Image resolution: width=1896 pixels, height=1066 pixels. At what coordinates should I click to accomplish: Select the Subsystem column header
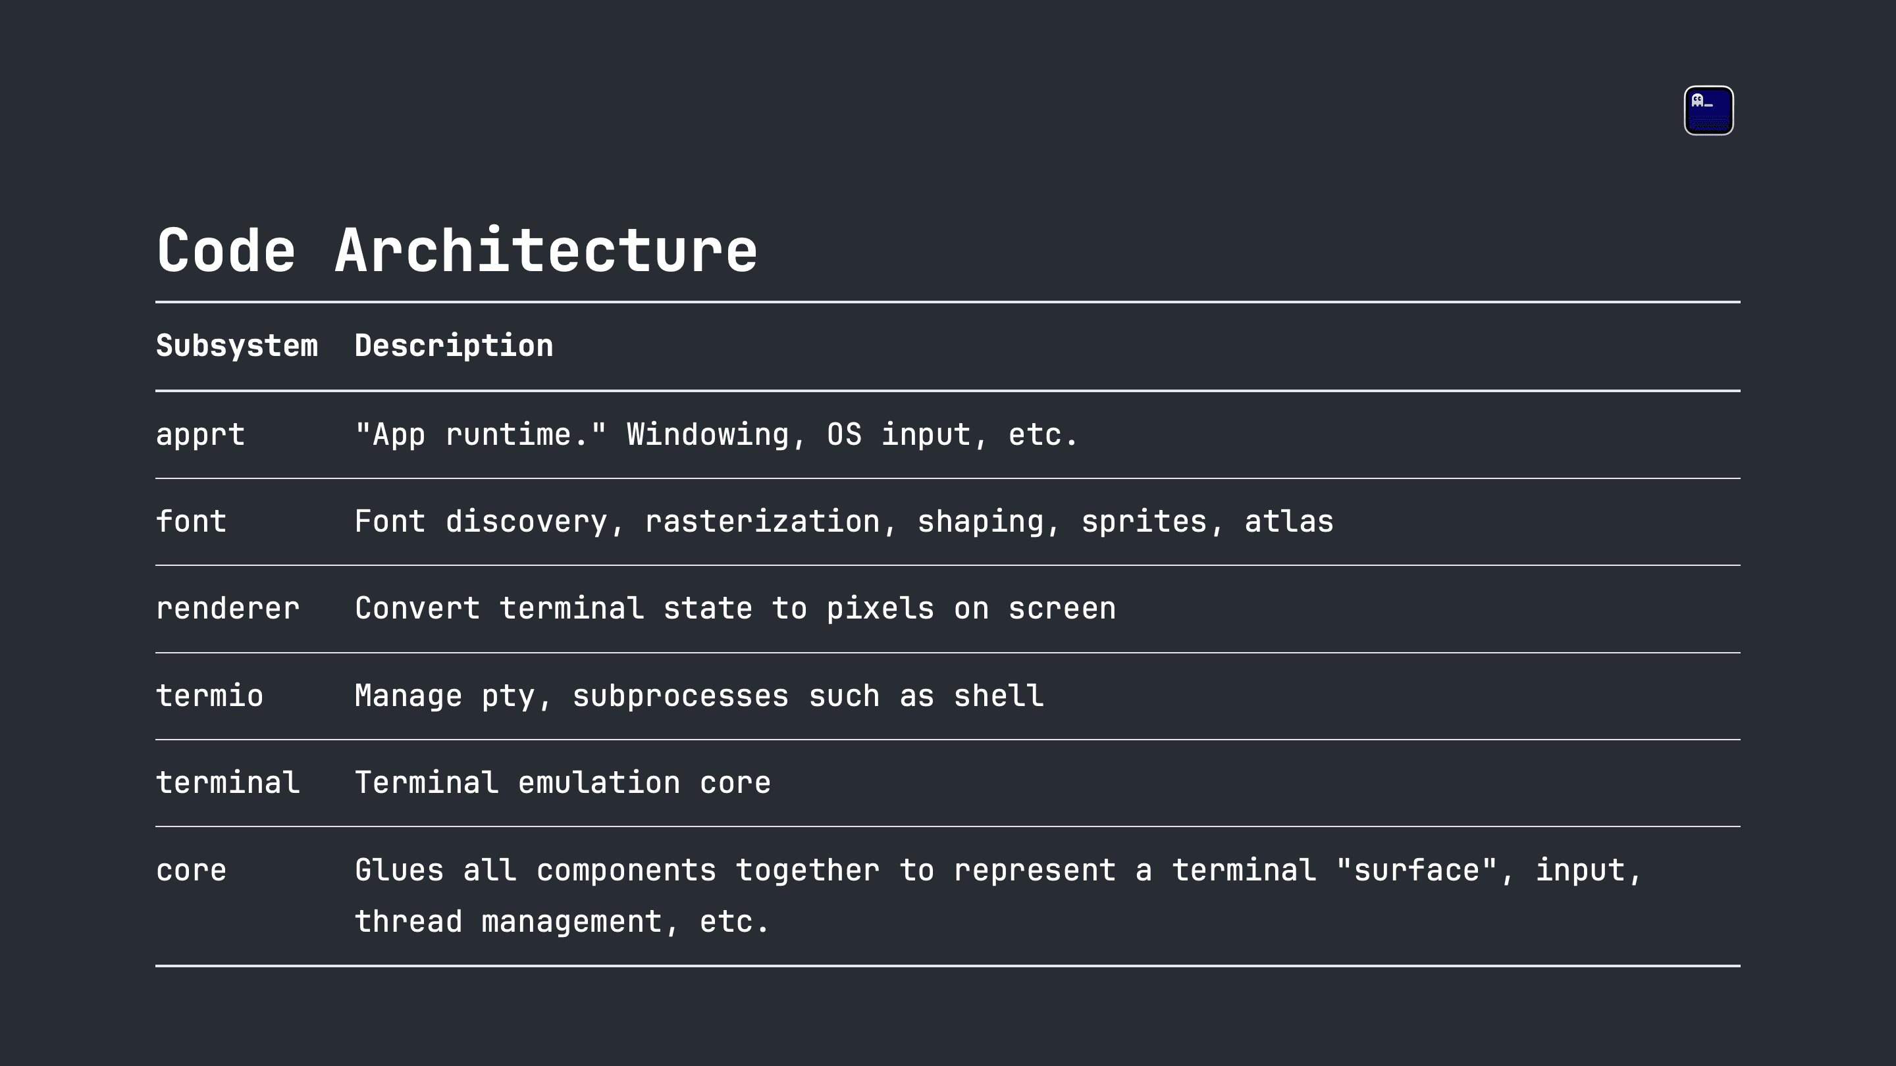tap(237, 345)
